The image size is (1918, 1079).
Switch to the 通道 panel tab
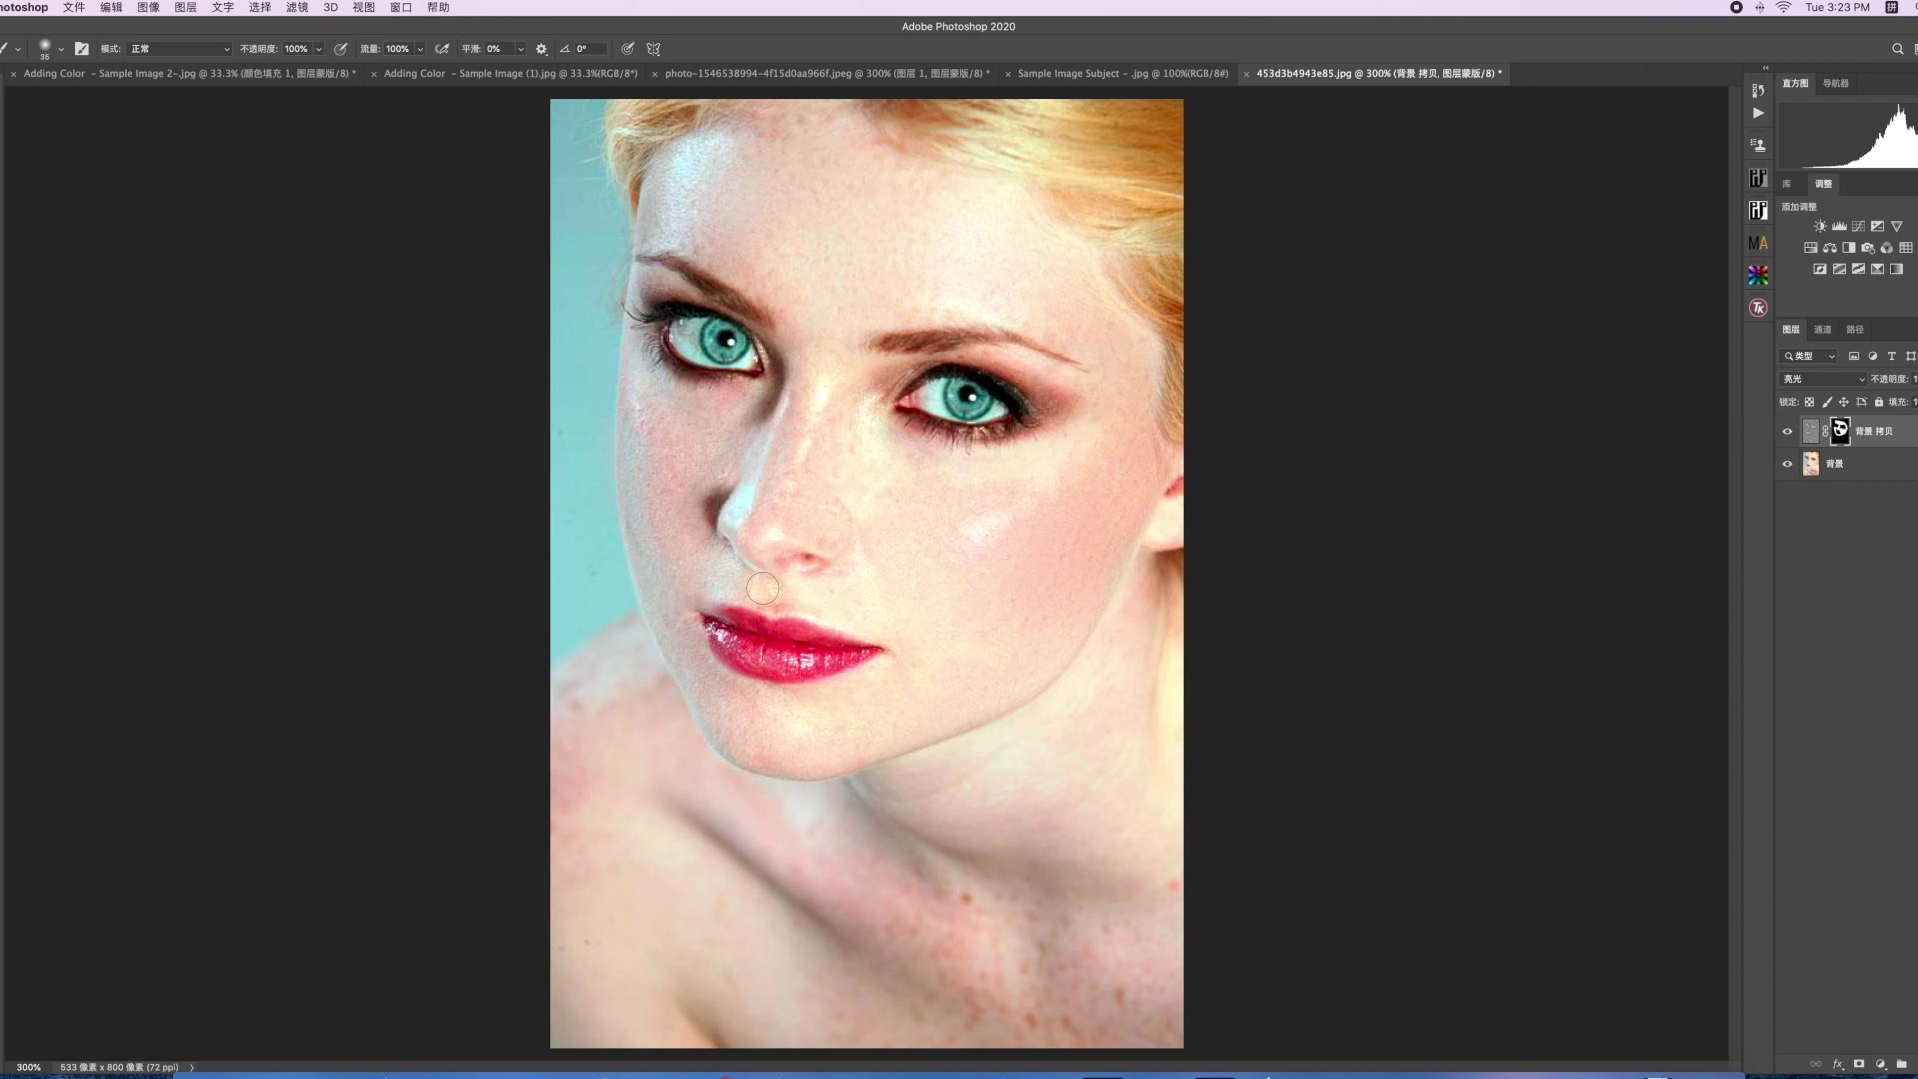[1823, 330]
